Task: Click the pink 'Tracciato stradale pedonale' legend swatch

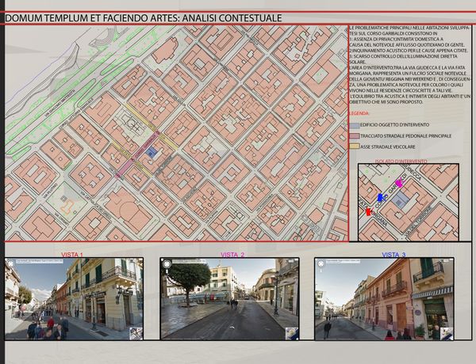Action: click(353, 136)
